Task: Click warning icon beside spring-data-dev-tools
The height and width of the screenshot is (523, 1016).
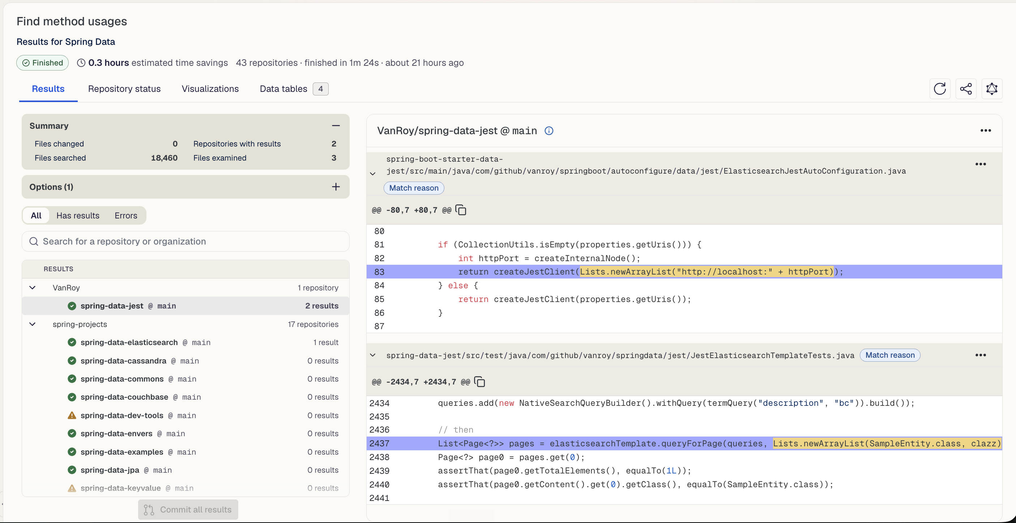Action: point(72,415)
